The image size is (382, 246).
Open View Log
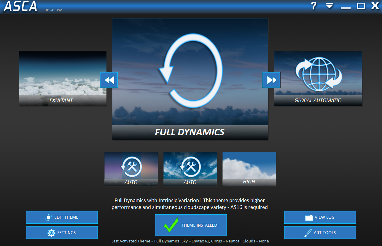[320, 217]
